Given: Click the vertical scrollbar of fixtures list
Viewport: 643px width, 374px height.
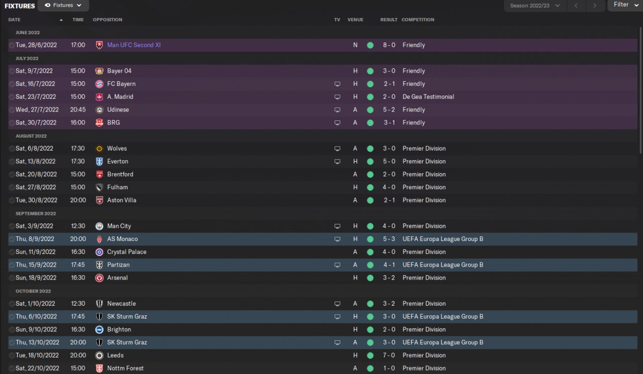Looking at the screenshot, I should coord(640,90).
